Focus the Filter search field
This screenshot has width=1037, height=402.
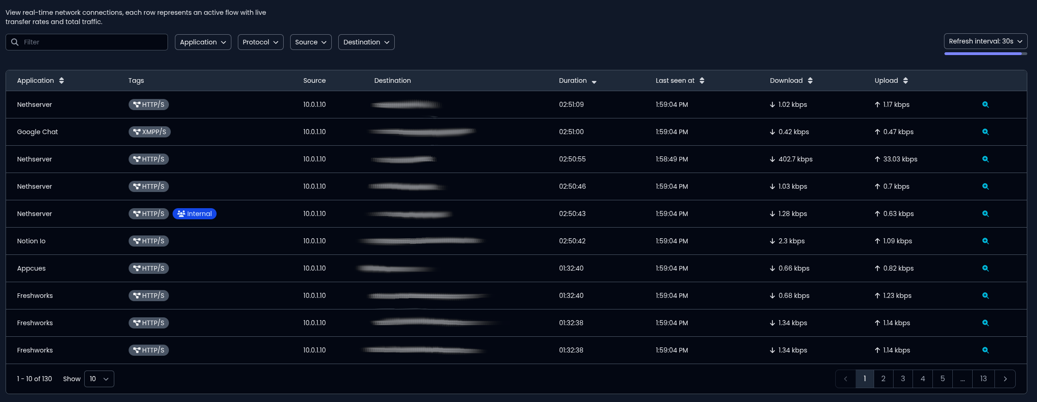pos(93,42)
